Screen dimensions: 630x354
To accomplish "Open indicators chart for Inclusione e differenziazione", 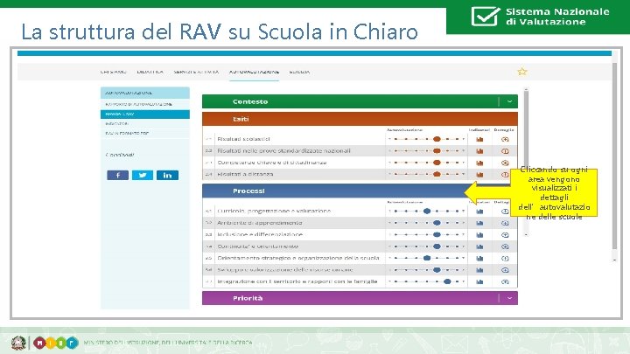I will 479,235.
